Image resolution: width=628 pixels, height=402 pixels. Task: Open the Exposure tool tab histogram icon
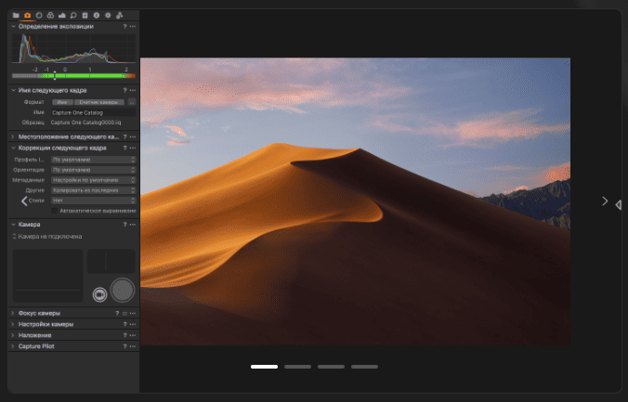pyautogui.click(x=61, y=15)
